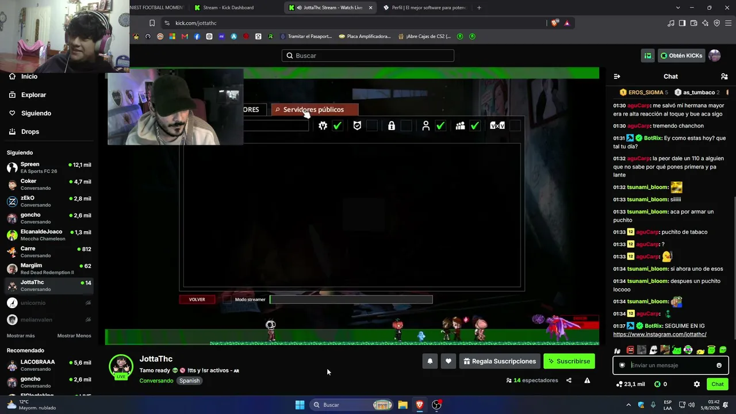Viewport: 736px width, 414px height.
Task: Select the Servidores públicos tab in stream
Action: coord(315,110)
